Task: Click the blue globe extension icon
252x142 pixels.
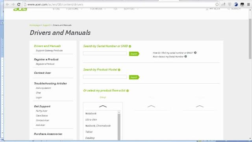Action: (x=236, y=4)
